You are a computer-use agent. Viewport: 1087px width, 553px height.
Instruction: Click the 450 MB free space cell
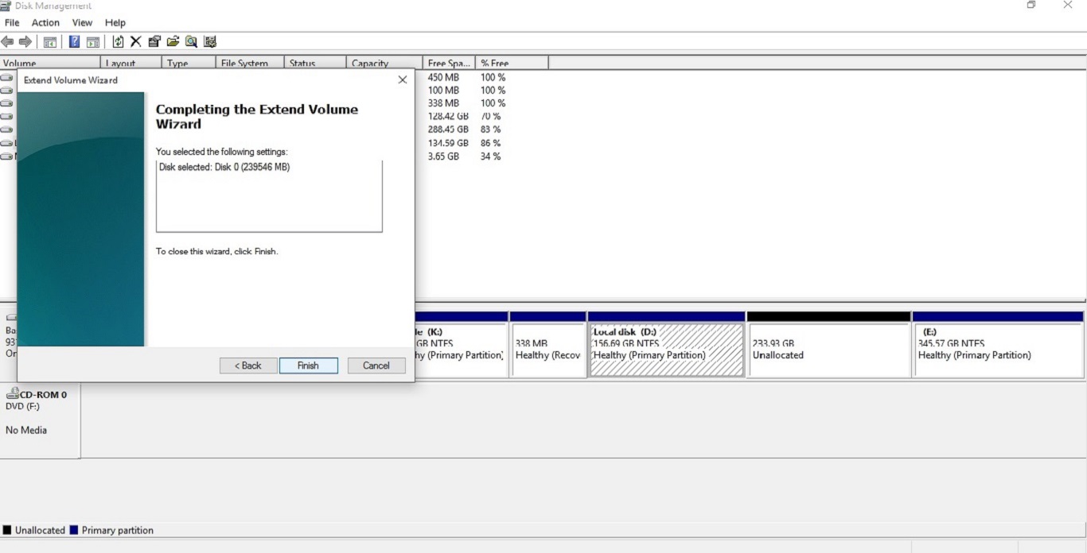point(443,77)
